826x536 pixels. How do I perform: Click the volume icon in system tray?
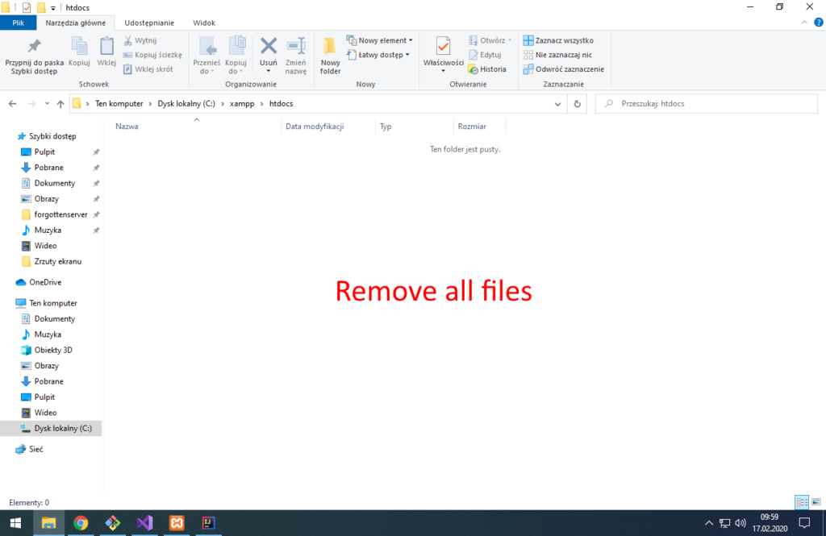[740, 523]
